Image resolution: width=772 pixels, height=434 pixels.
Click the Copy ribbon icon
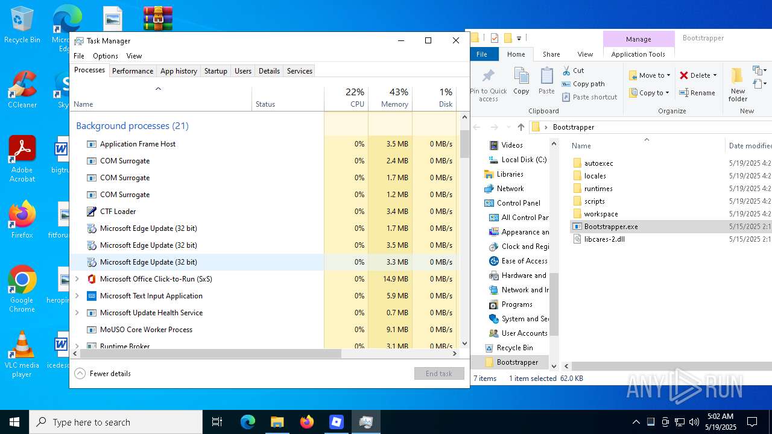pos(521,81)
